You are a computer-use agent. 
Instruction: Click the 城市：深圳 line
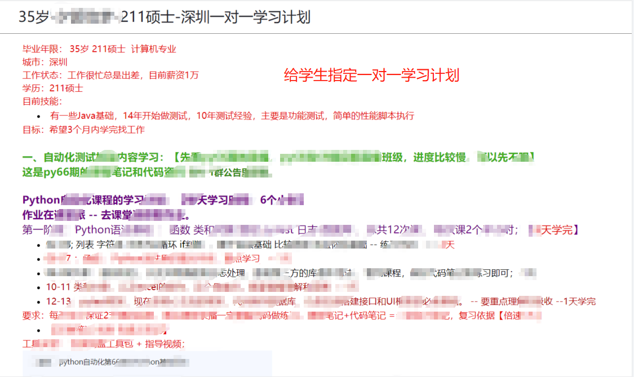pyautogui.click(x=45, y=62)
